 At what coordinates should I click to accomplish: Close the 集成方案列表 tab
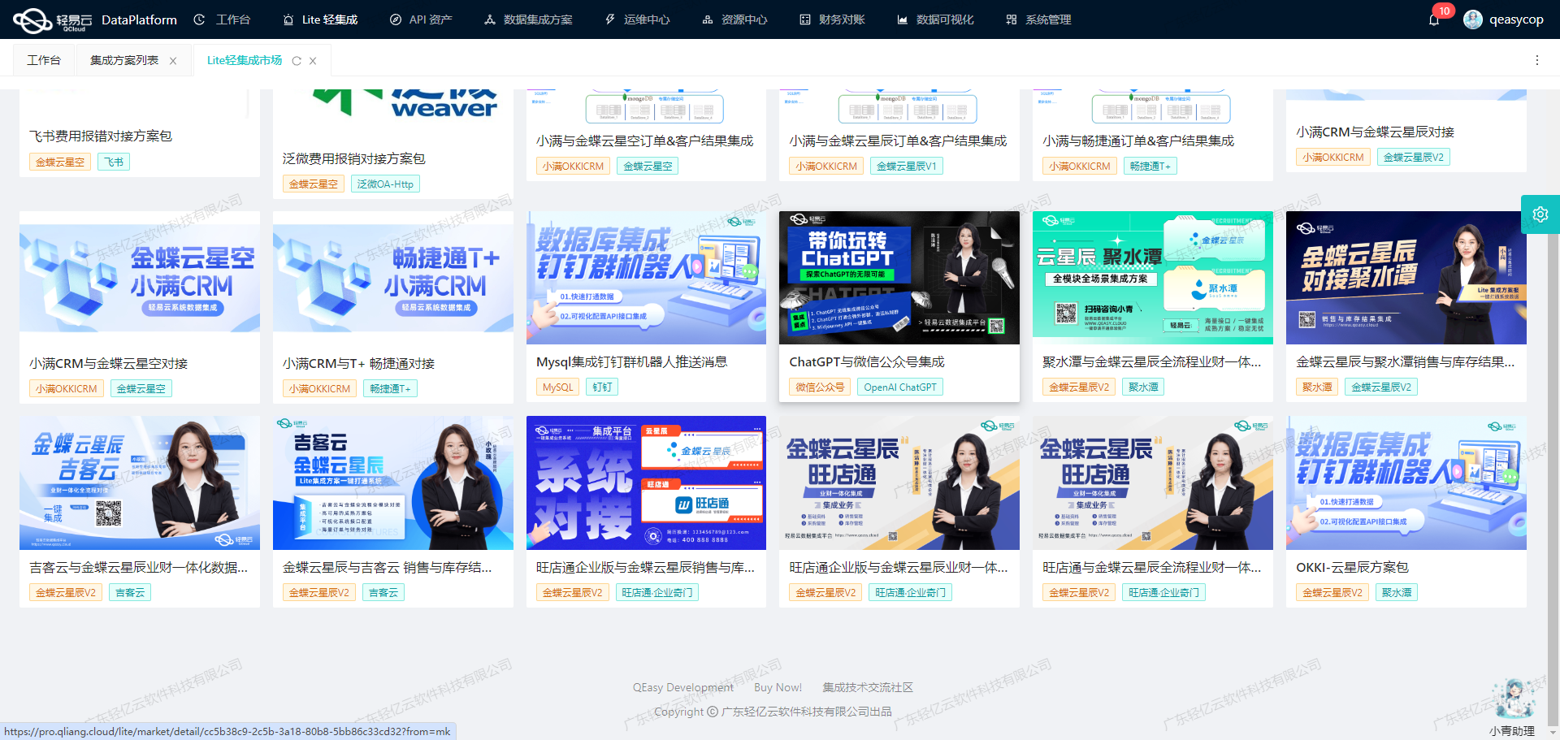[x=173, y=61]
